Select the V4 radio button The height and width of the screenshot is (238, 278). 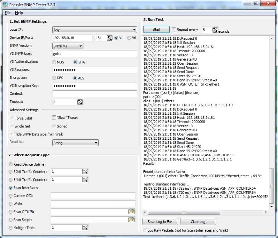point(116,38)
